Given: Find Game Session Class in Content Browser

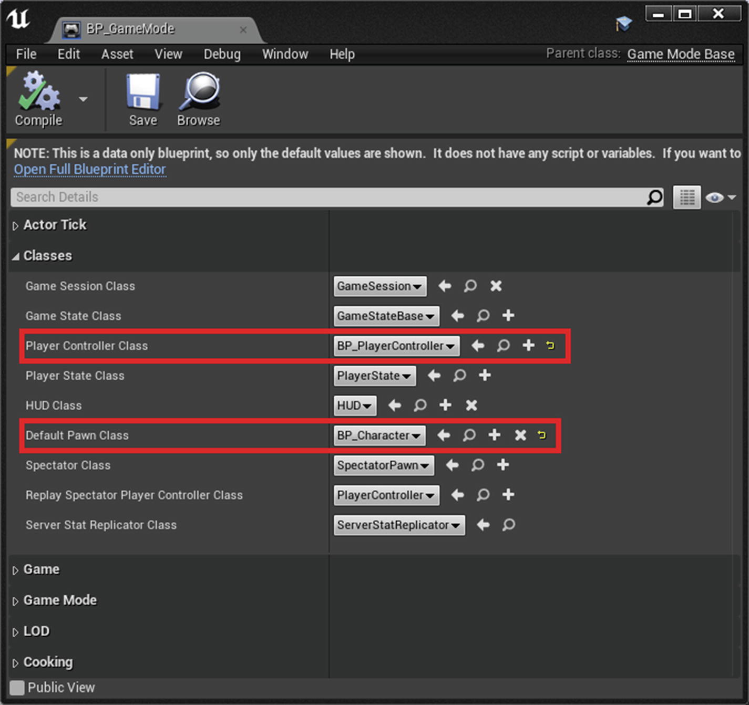Looking at the screenshot, I should point(470,286).
